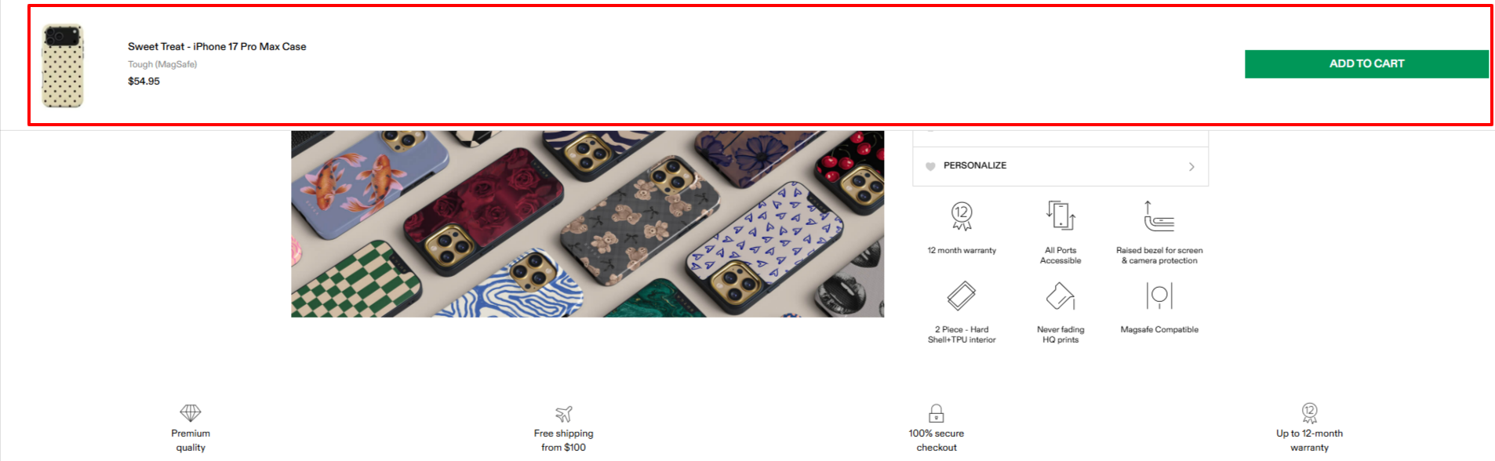Click the Free shipping from $100 text
The width and height of the screenshot is (1495, 461).
(564, 440)
